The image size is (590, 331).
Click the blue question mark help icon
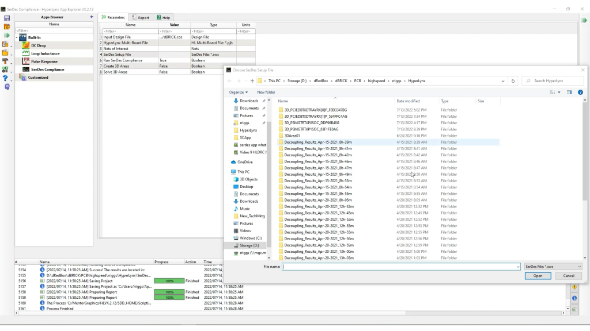coord(5,78)
